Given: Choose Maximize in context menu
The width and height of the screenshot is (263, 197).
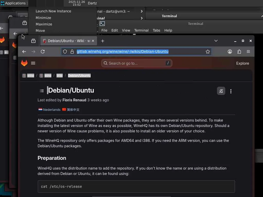Looking at the screenshot, I should (x=44, y=24).
